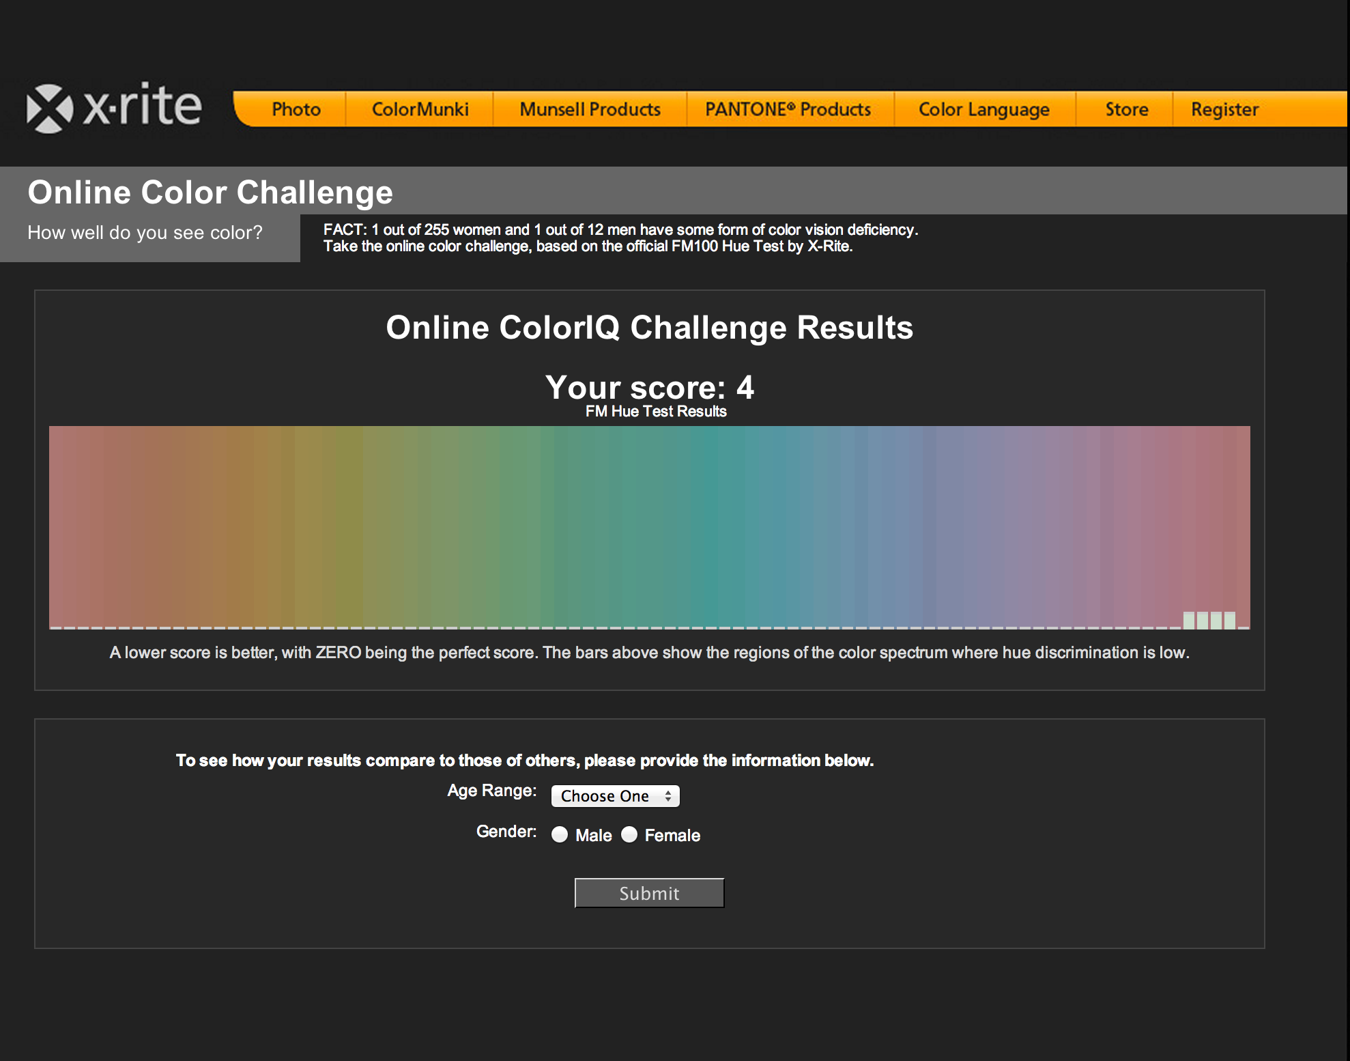Select the Male radio button
The width and height of the screenshot is (1350, 1061).
pyautogui.click(x=560, y=835)
